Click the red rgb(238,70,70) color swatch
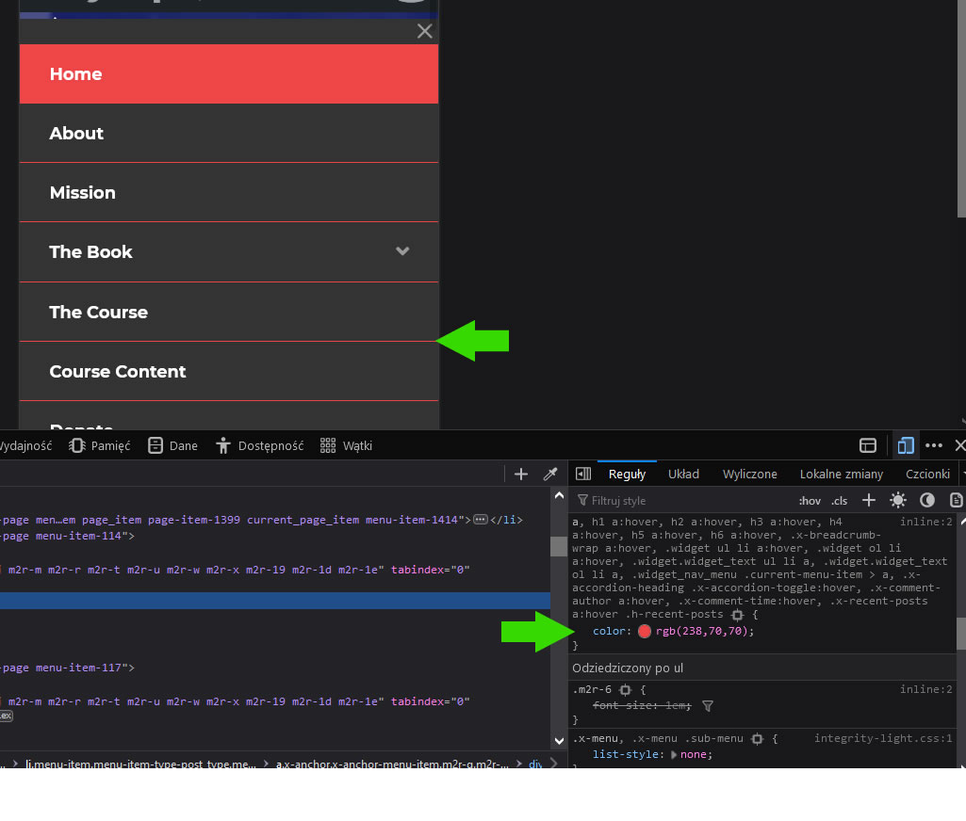 coord(645,631)
